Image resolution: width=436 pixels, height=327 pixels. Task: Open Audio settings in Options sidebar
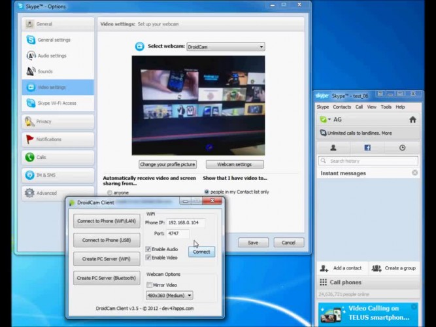pyautogui.click(x=58, y=56)
